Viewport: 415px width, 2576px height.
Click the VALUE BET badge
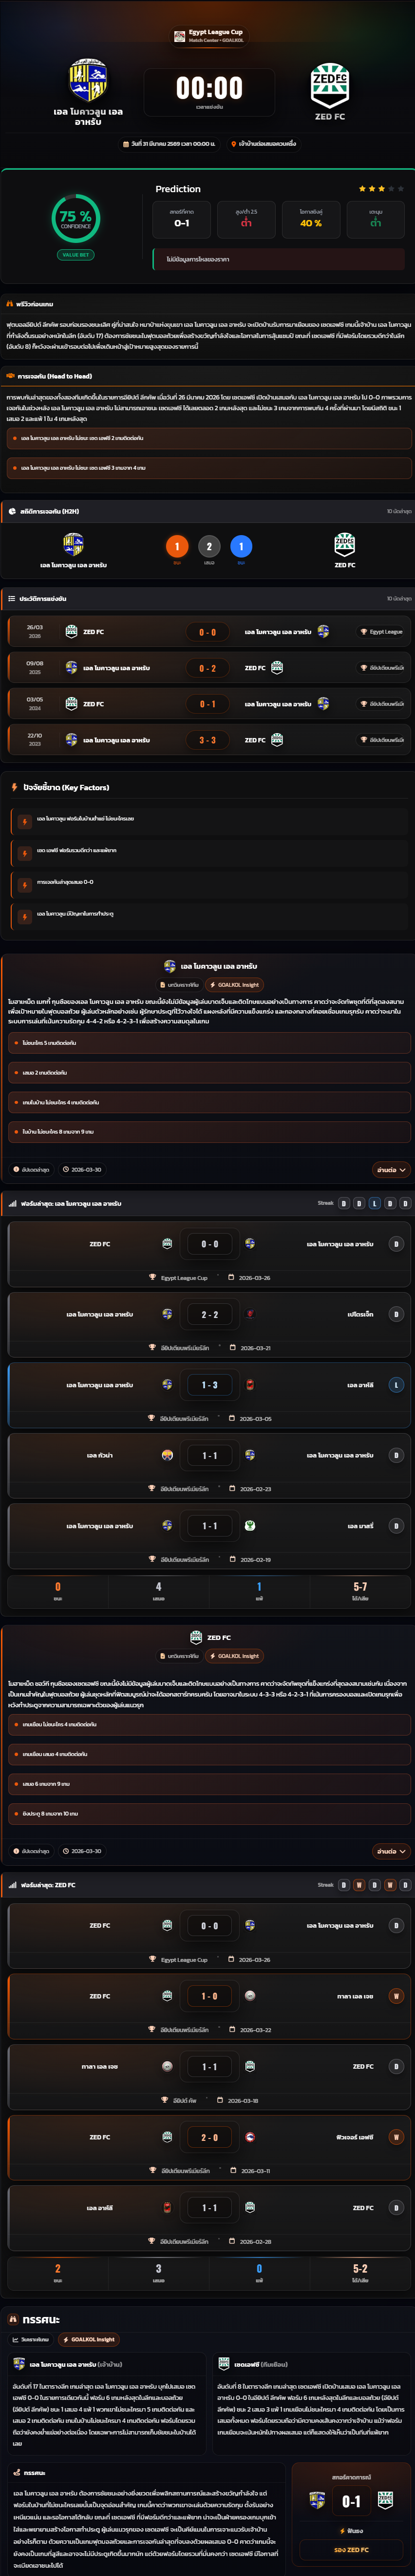pyautogui.click(x=76, y=255)
